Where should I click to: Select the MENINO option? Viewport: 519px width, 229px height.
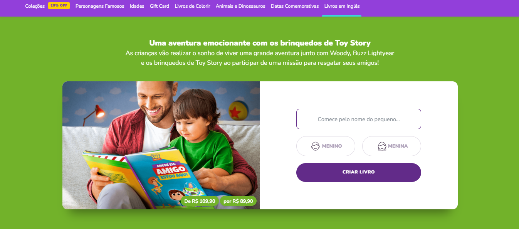tap(326, 146)
